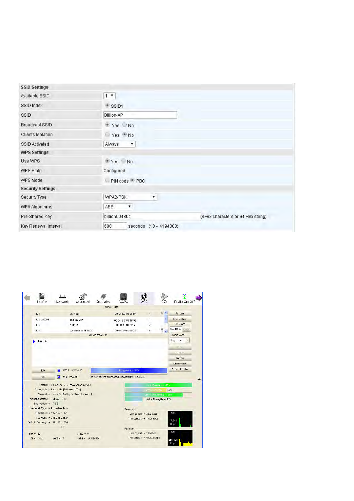Set Clients Isolation to No
Image resolution: width=354 pixels, height=501 pixels.
[125, 134]
